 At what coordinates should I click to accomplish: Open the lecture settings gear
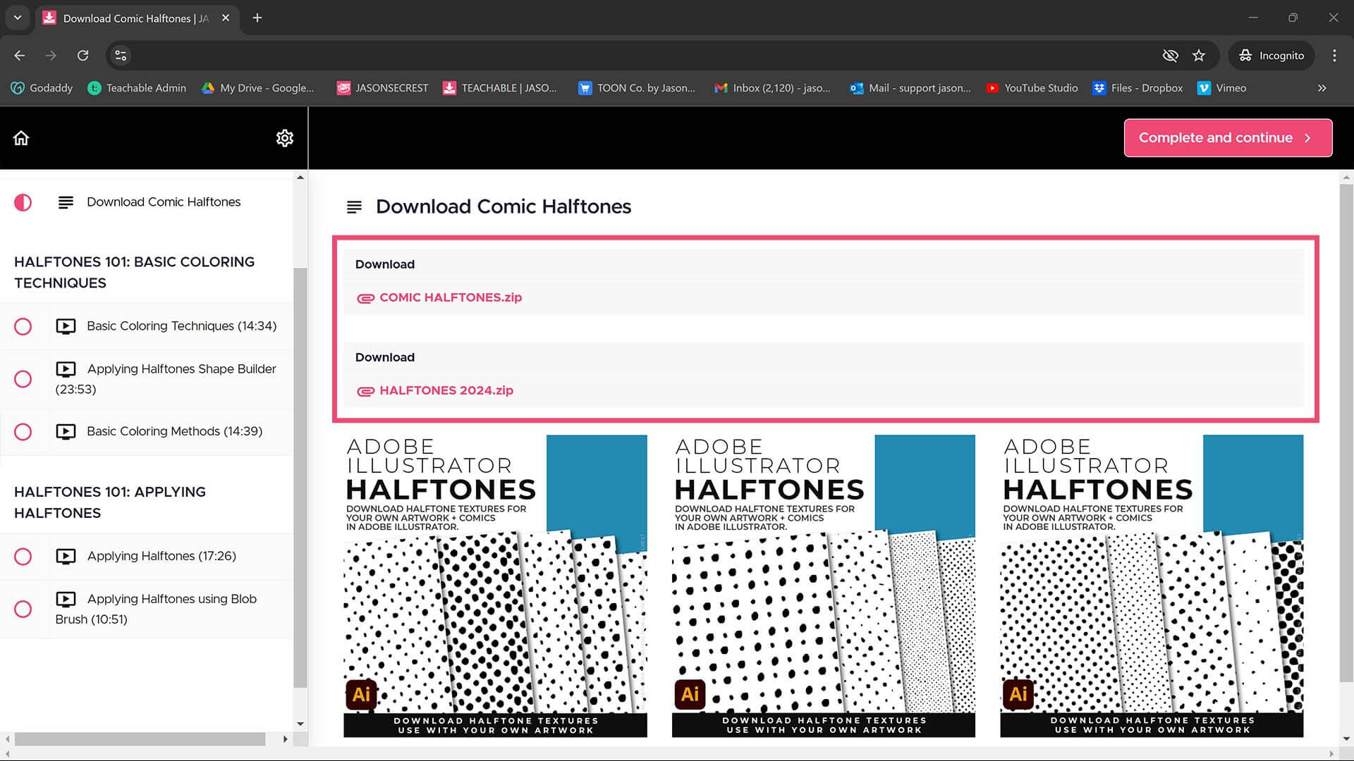coord(284,138)
